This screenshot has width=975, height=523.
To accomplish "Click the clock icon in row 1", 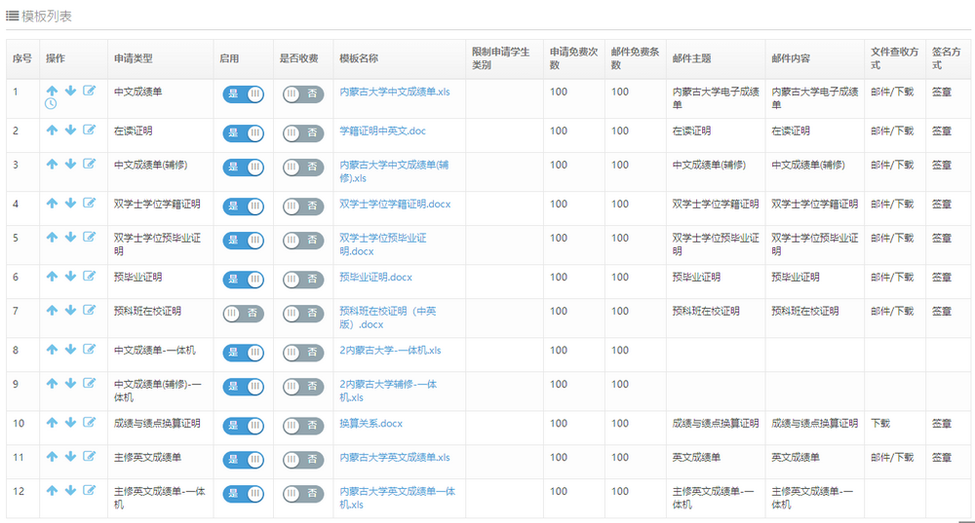I will pyautogui.click(x=51, y=104).
